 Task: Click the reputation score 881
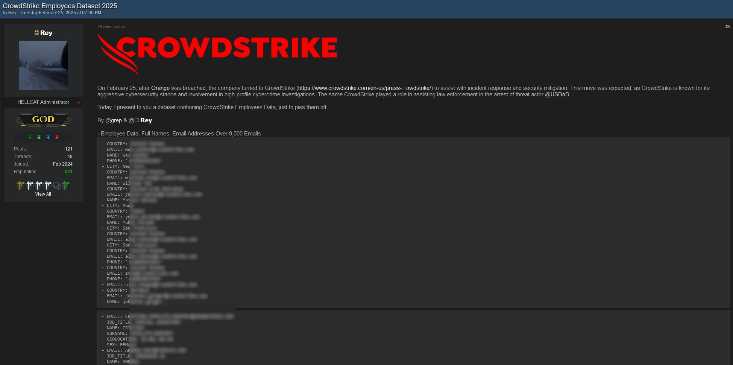(x=68, y=172)
